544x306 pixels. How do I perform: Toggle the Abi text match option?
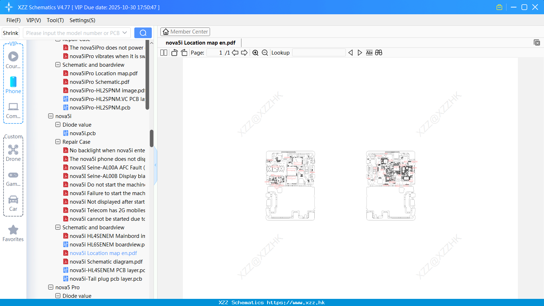369,53
